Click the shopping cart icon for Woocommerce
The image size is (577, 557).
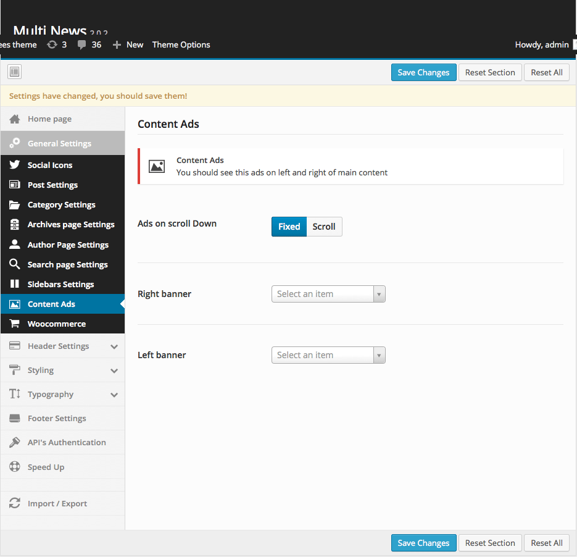15,324
